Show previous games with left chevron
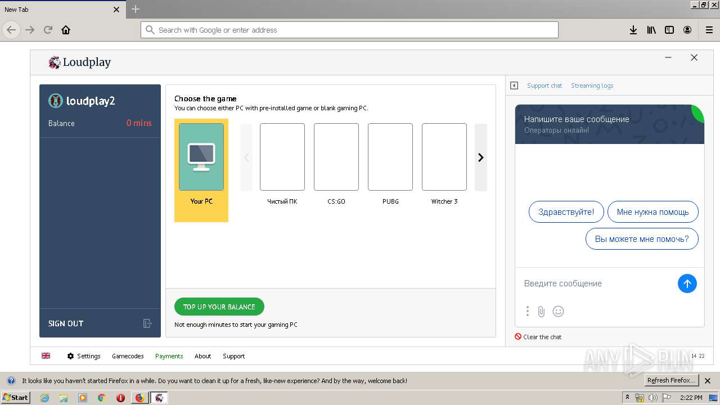 pyautogui.click(x=246, y=157)
